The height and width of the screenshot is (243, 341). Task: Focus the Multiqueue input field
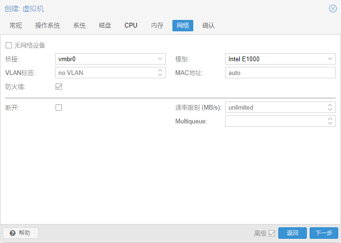275,121
